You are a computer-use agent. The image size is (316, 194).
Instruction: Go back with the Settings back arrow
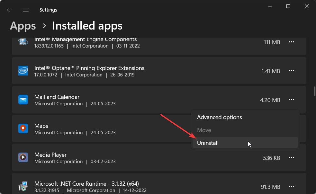(9, 10)
